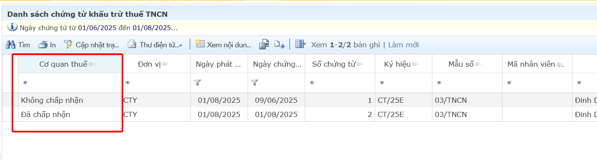Click the Ngày chứng... column filter funnel

click(254, 82)
